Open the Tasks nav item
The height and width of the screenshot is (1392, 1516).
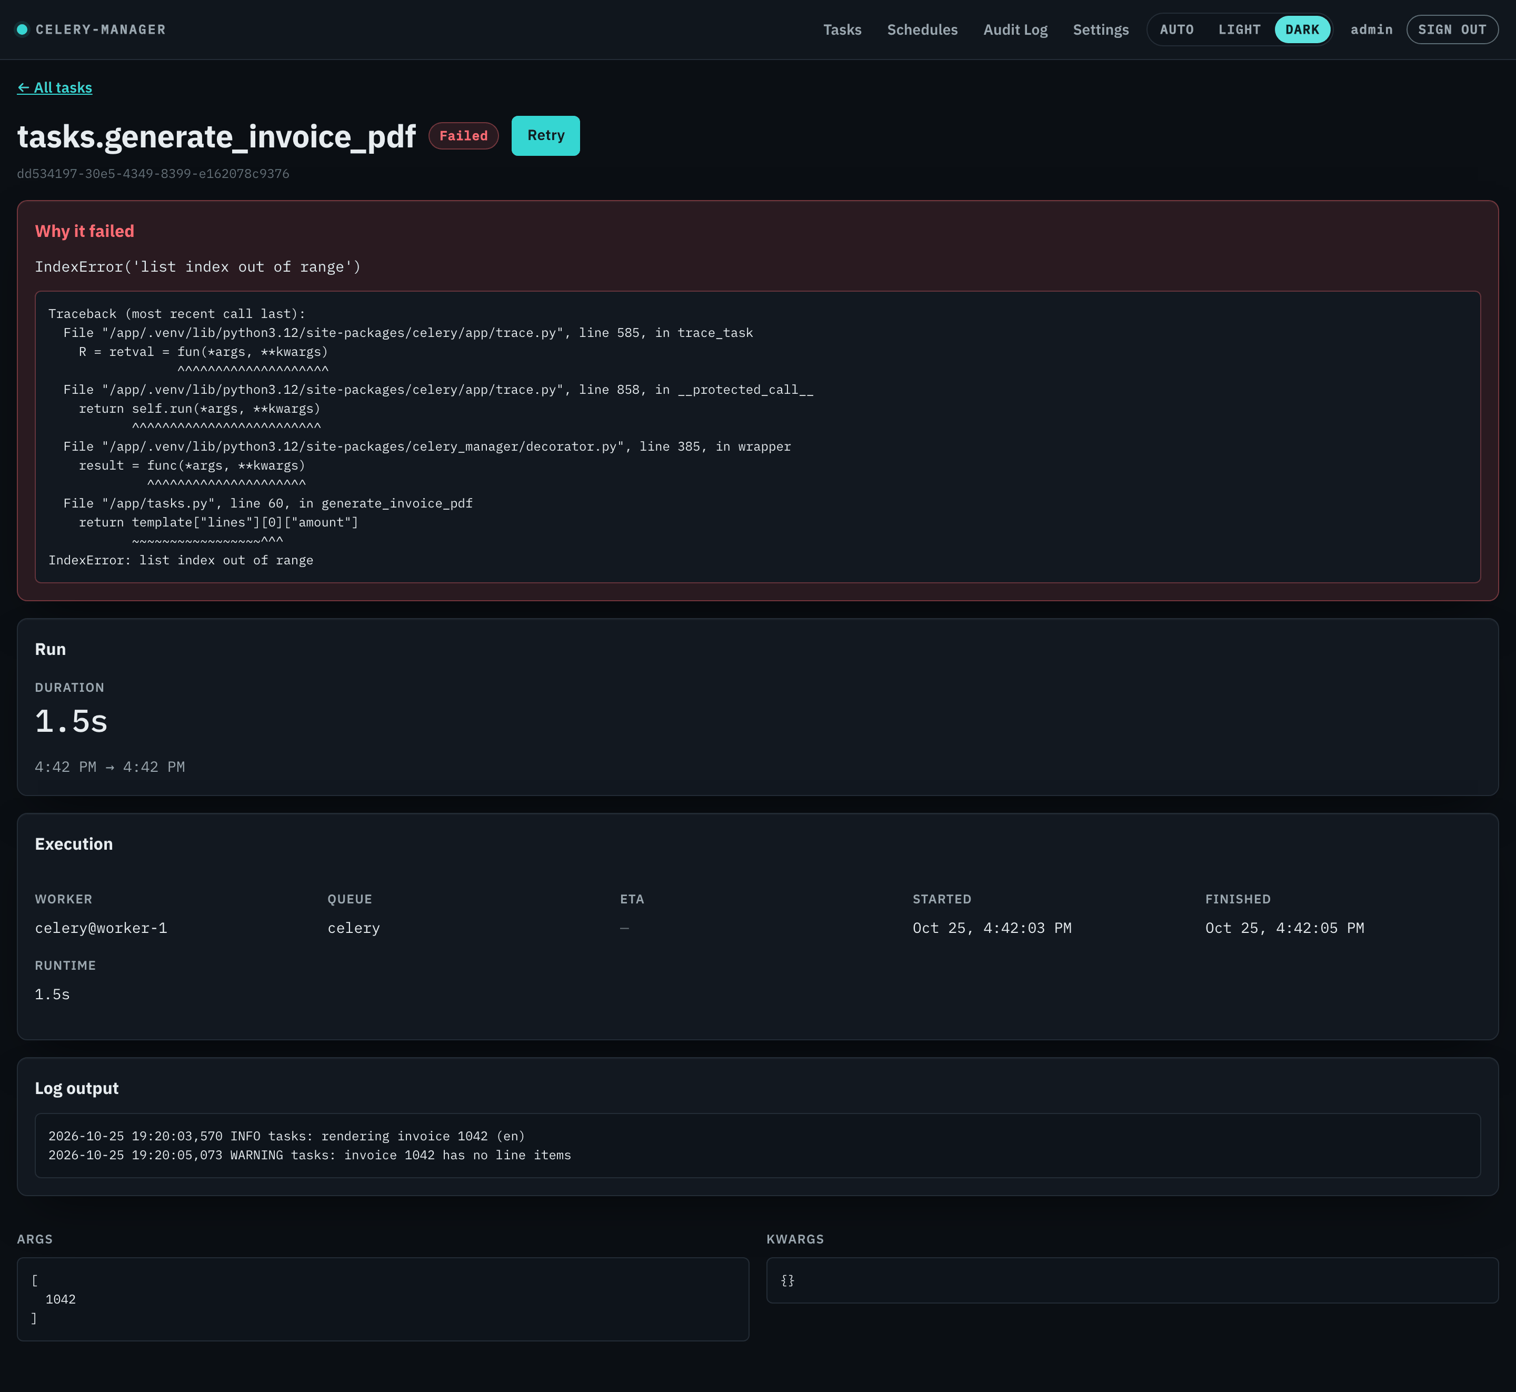(842, 29)
